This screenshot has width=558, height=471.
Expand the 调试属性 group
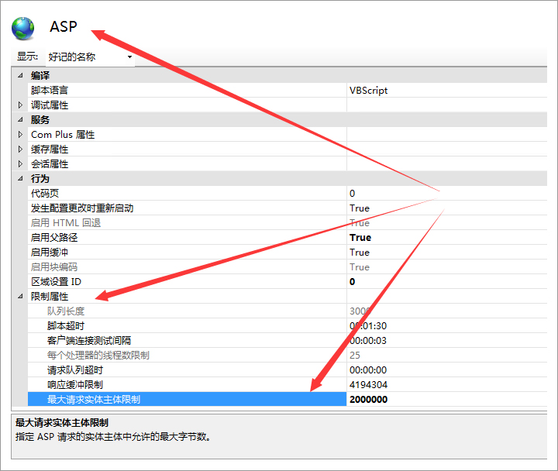pyautogui.click(x=20, y=105)
